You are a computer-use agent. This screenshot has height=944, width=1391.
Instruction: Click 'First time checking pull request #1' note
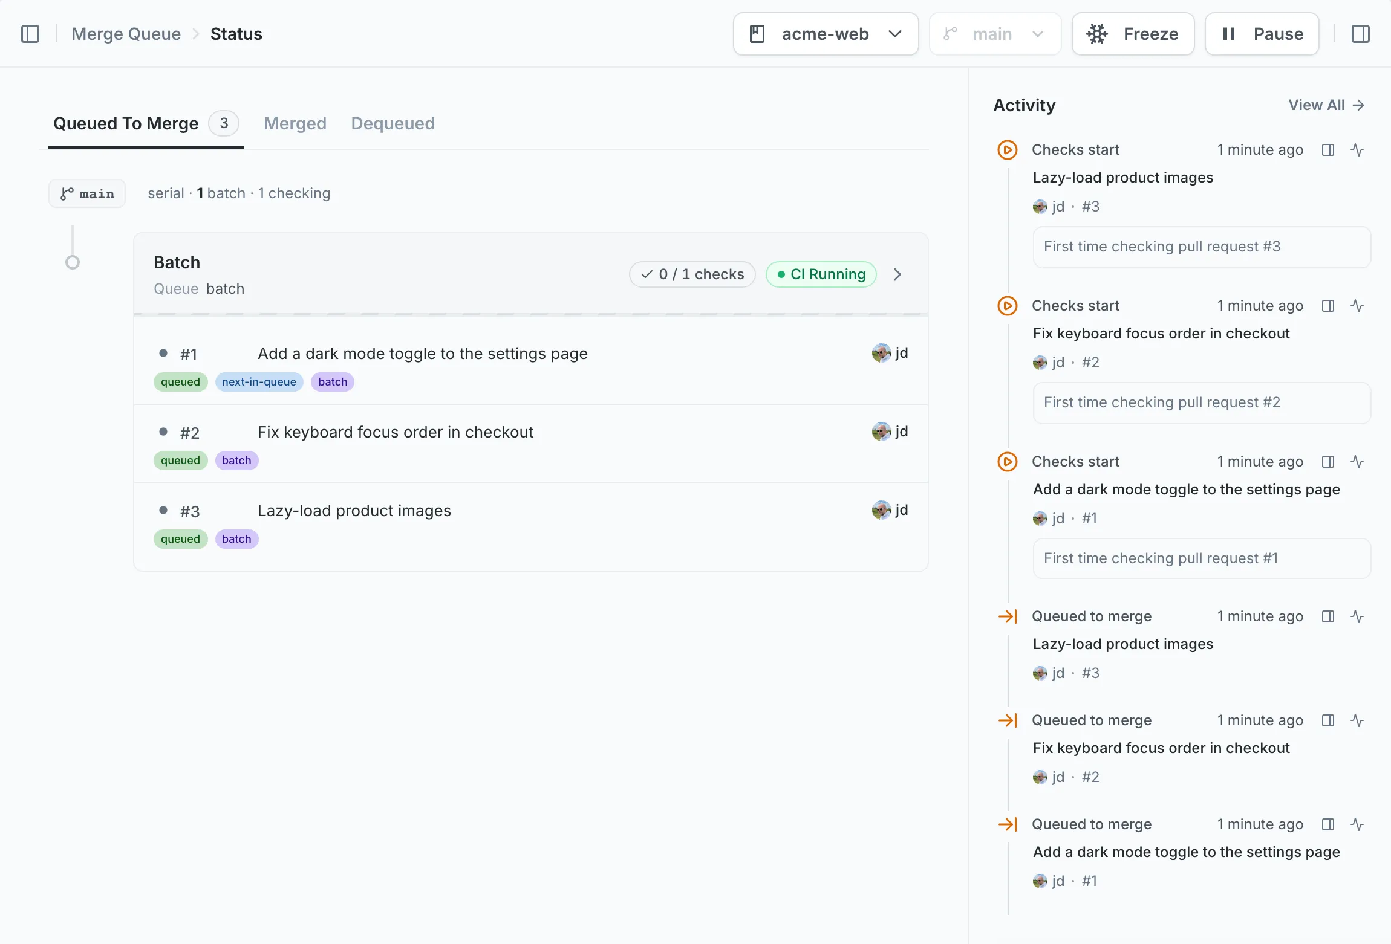tap(1202, 559)
